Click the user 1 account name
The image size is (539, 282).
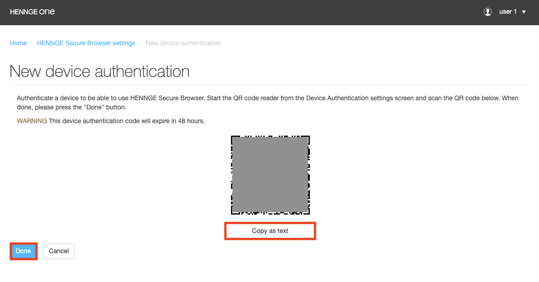click(508, 12)
